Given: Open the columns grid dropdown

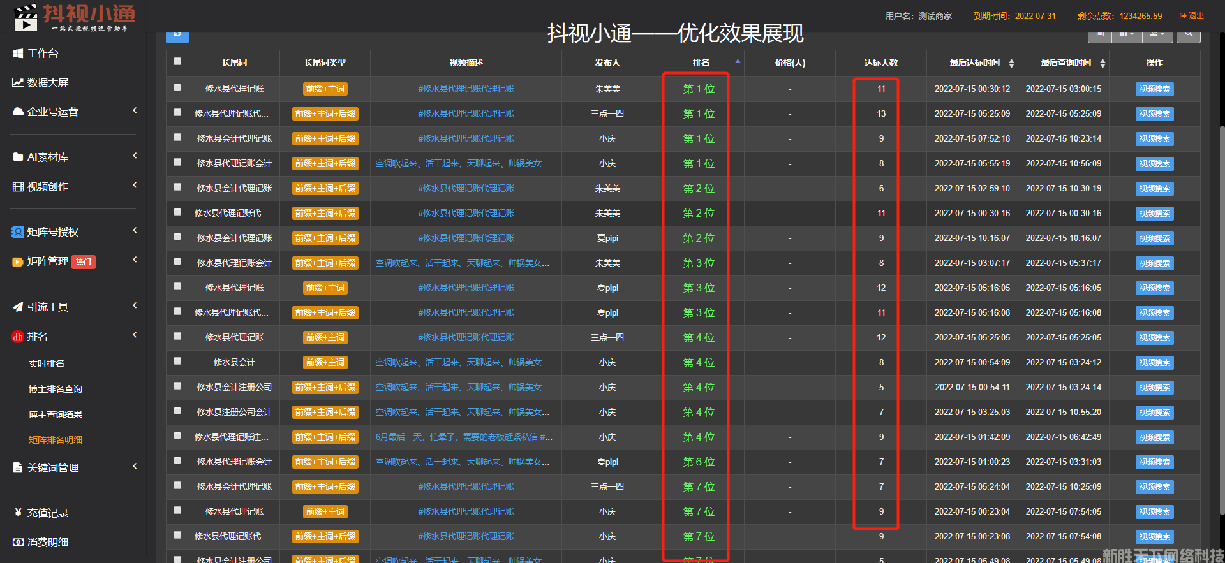Looking at the screenshot, I should coord(1127,35).
